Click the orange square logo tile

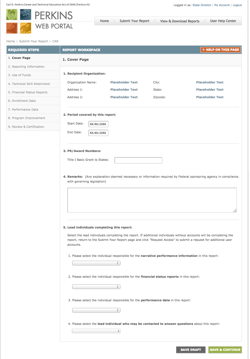click(12, 28)
